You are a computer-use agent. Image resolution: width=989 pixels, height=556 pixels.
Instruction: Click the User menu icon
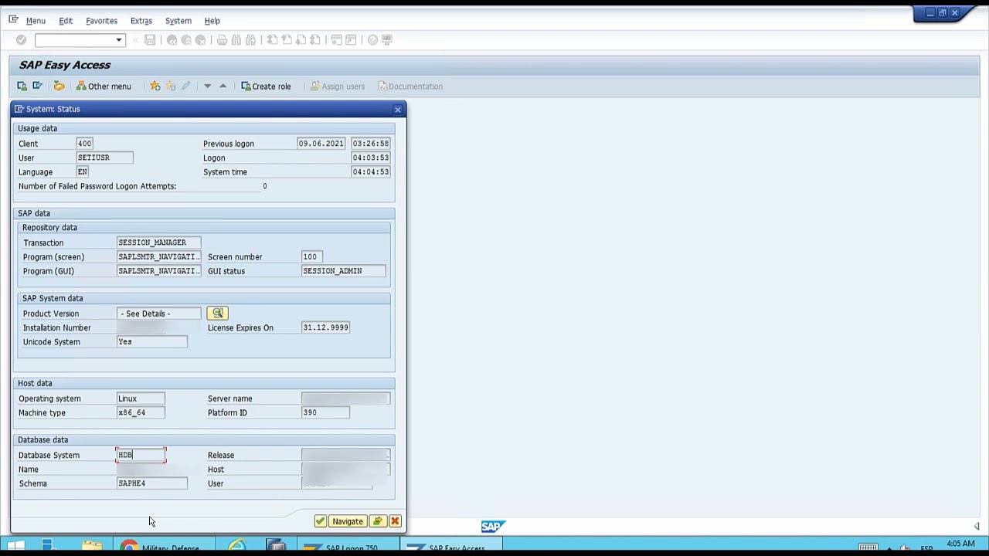[22, 86]
